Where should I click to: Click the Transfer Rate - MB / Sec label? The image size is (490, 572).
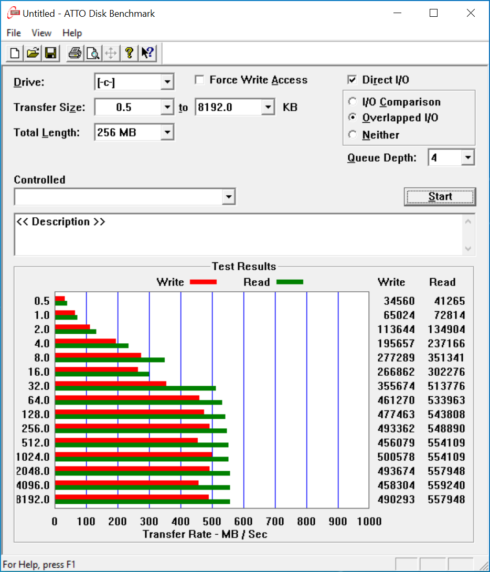(x=205, y=534)
